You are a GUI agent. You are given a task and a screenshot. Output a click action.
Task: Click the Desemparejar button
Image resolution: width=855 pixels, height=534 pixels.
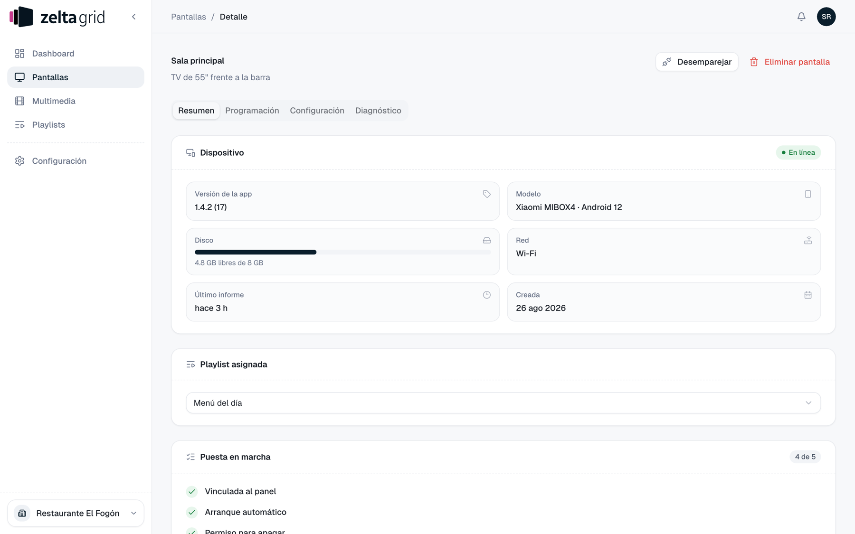click(697, 62)
